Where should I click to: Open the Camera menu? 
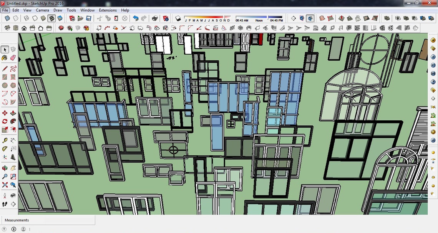tap(42, 10)
